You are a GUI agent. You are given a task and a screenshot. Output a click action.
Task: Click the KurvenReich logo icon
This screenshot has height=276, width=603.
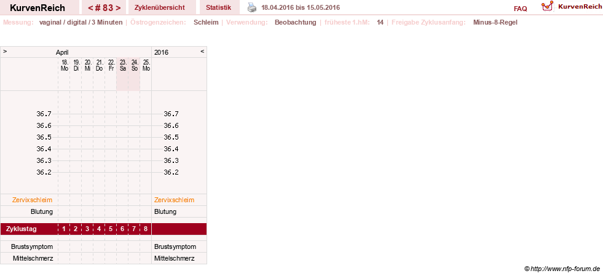click(x=547, y=6)
